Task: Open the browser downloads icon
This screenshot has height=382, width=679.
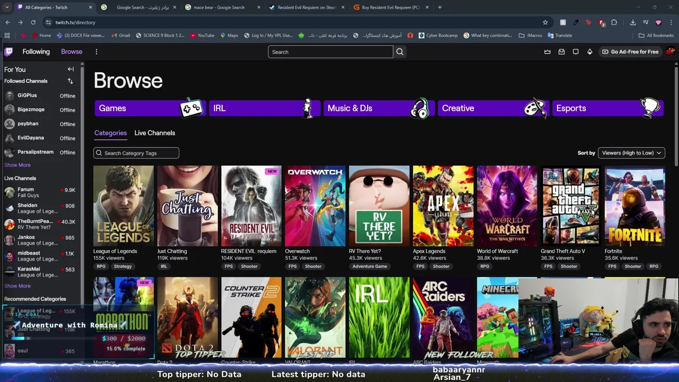Action: (x=633, y=22)
